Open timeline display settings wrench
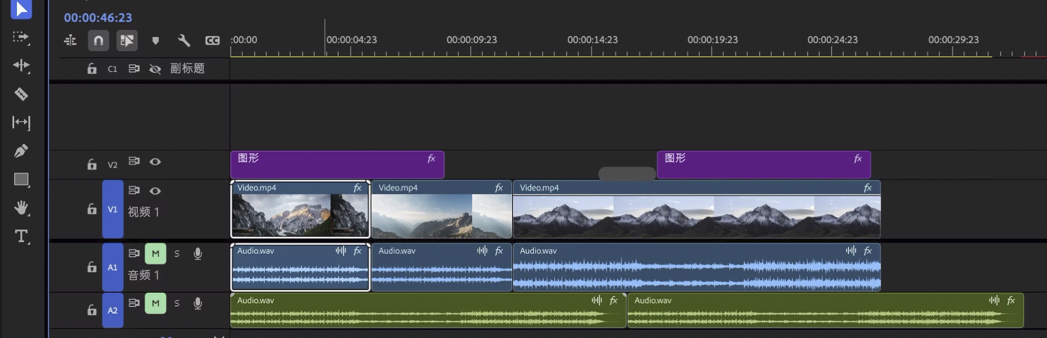The image size is (1047, 338). [184, 40]
